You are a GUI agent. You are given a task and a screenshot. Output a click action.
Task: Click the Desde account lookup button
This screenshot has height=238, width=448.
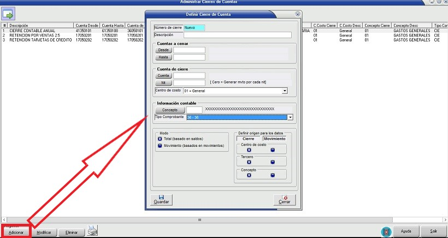click(163, 50)
